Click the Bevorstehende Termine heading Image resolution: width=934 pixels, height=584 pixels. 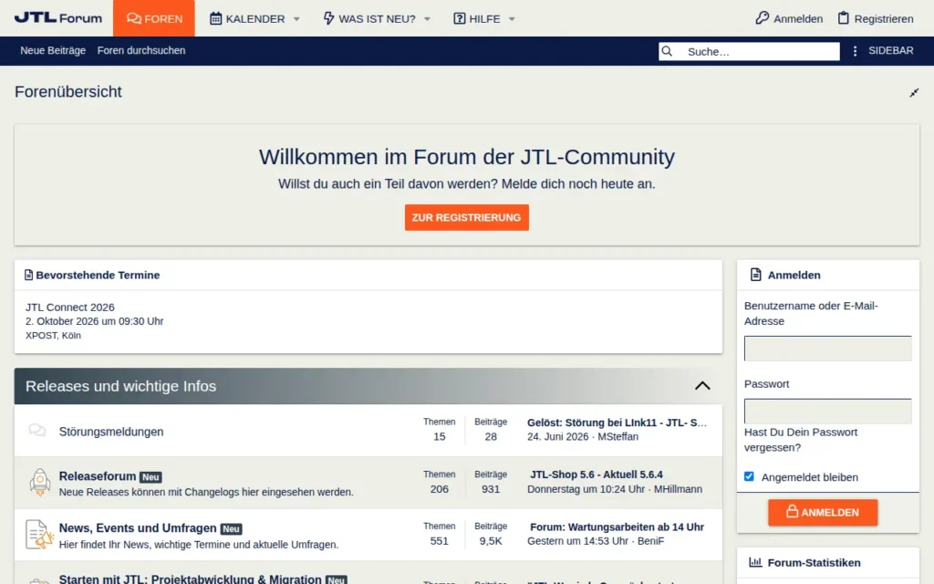coord(98,276)
